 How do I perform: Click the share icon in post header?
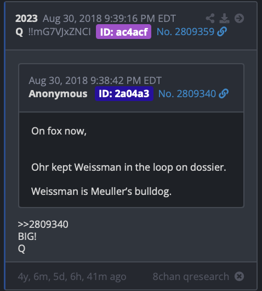point(210,18)
